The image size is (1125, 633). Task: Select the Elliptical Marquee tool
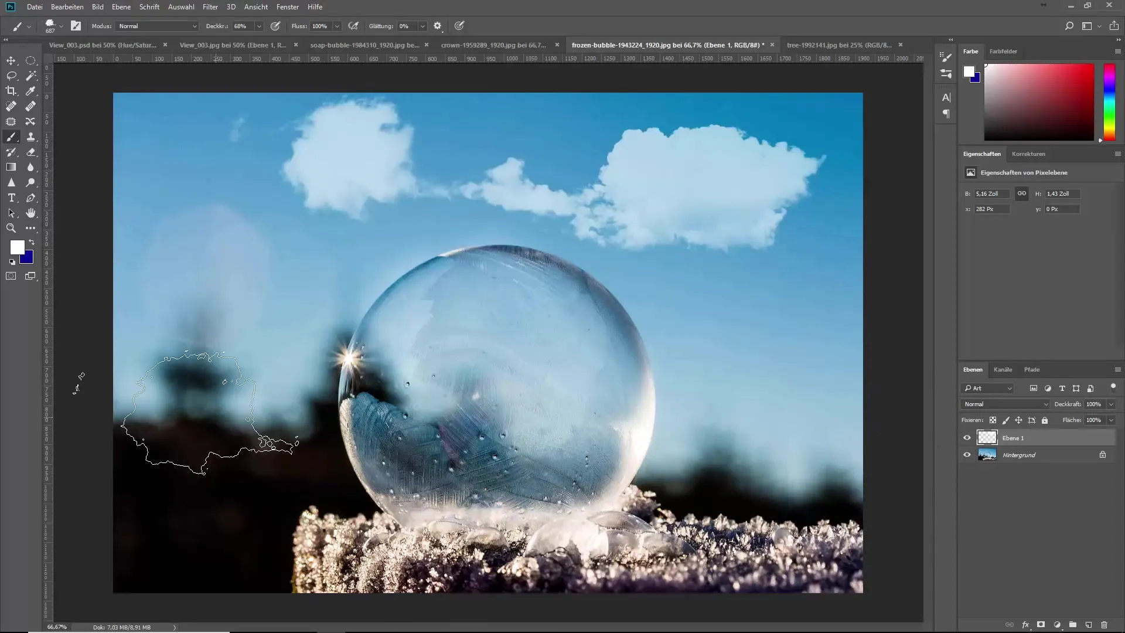pyautogui.click(x=30, y=60)
